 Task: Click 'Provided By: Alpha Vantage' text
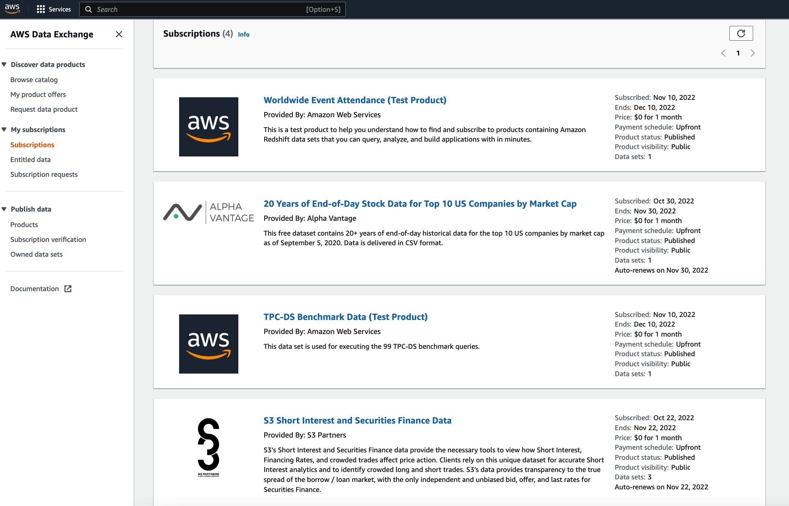(x=310, y=218)
